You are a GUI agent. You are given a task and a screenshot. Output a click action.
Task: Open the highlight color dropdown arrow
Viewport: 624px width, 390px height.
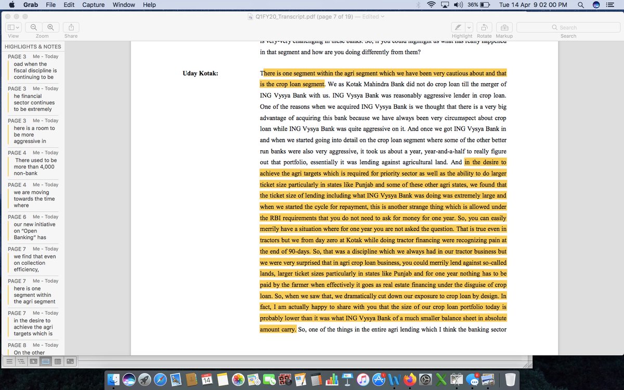pos(469,28)
